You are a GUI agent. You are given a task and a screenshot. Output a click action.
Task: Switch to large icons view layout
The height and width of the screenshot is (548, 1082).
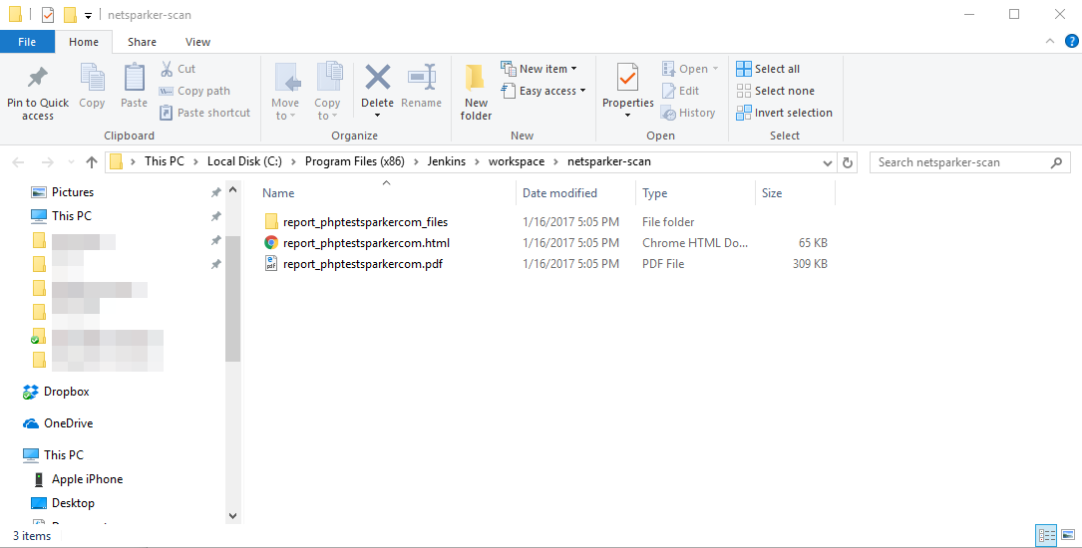(x=1067, y=535)
